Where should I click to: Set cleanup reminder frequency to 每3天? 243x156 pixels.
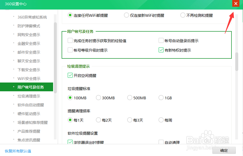130,120
